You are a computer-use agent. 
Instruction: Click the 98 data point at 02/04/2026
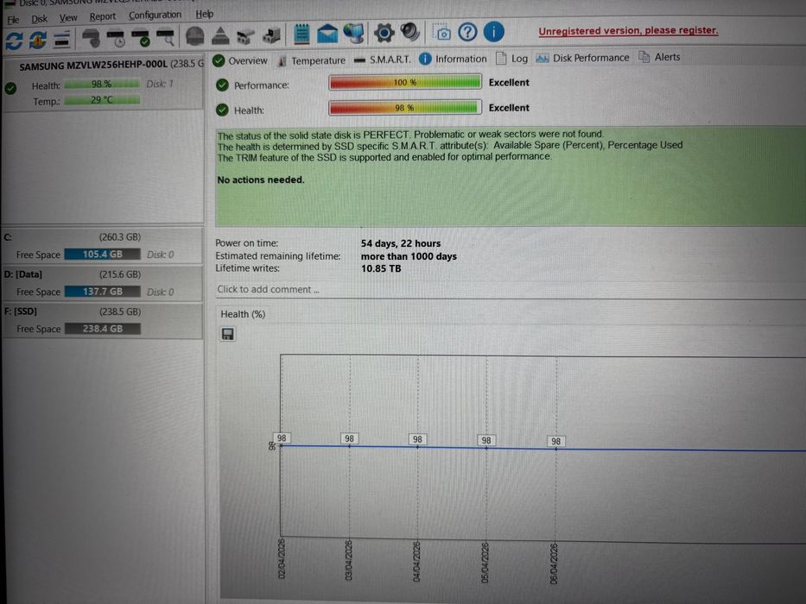tap(282, 438)
